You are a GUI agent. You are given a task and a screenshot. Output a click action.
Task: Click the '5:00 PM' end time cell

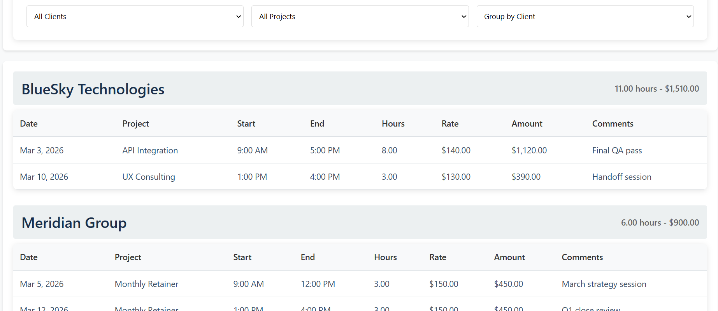[325, 150]
